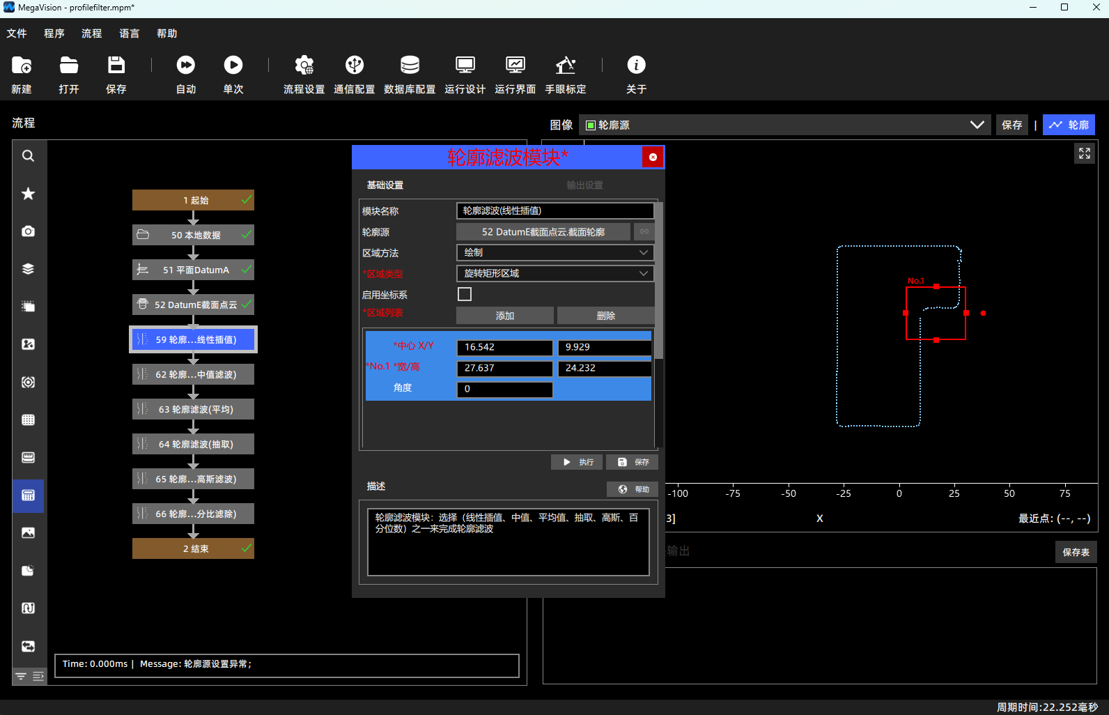Select the 50 本地数据 flow node
The height and width of the screenshot is (715, 1109).
pos(193,235)
